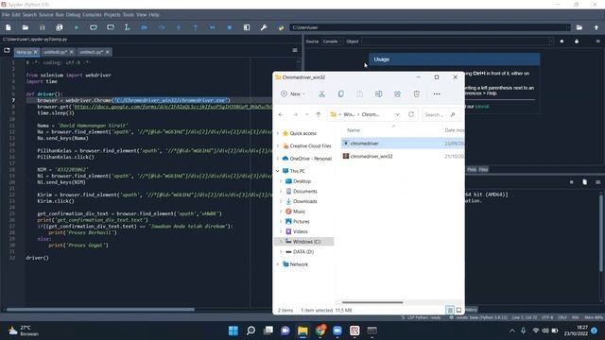Screen dimensions: 605x340
Task: Click the Run selection or current line icon
Action: (128, 27)
